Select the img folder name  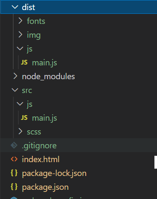pyautogui.click(x=34, y=35)
